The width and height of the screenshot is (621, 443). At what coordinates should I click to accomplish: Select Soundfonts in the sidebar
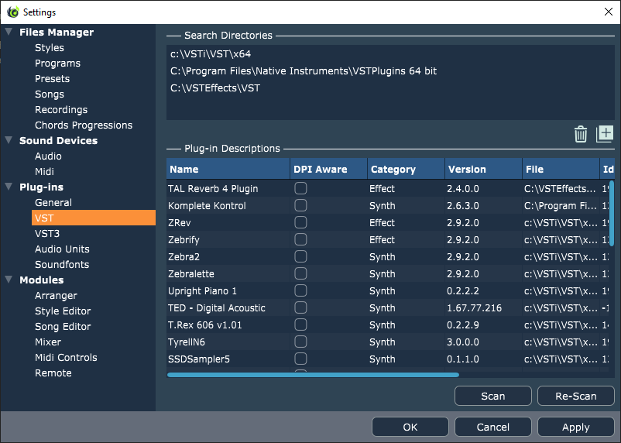(x=62, y=264)
